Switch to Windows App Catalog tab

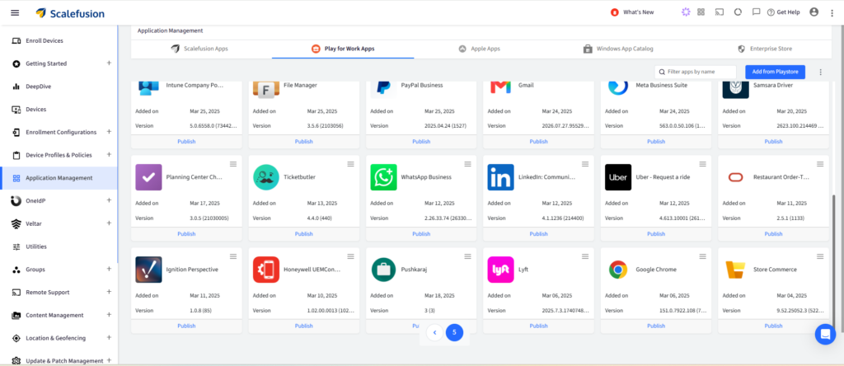(618, 49)
